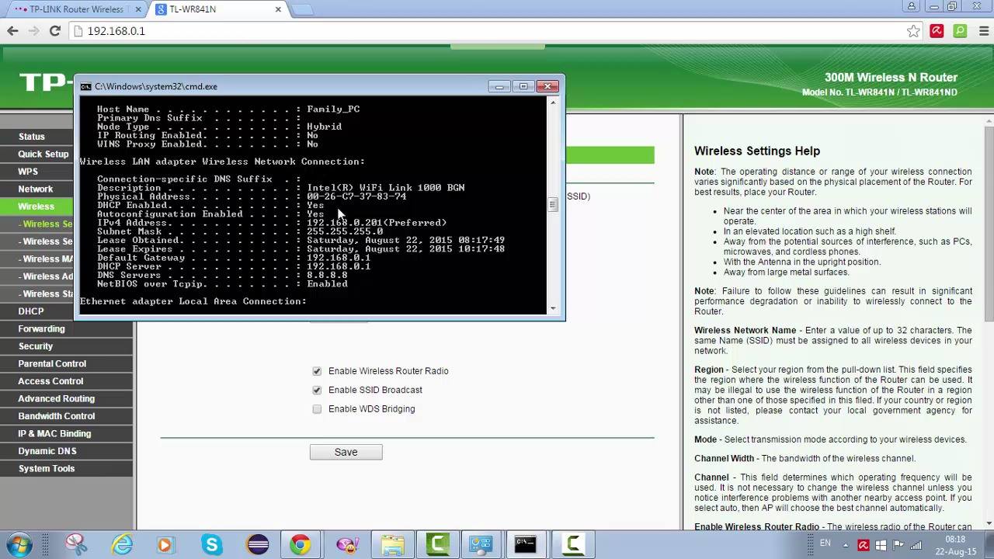Open Skype from the taskbar
The image size is (994, 559).
click(x=212, y=544)
